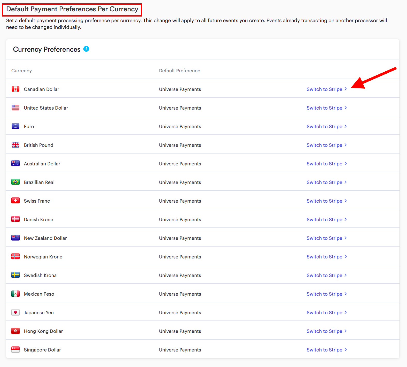This screenshot has height=367, width=407.
Task: Click the Swiss flag icon
Action: point(15,201)
